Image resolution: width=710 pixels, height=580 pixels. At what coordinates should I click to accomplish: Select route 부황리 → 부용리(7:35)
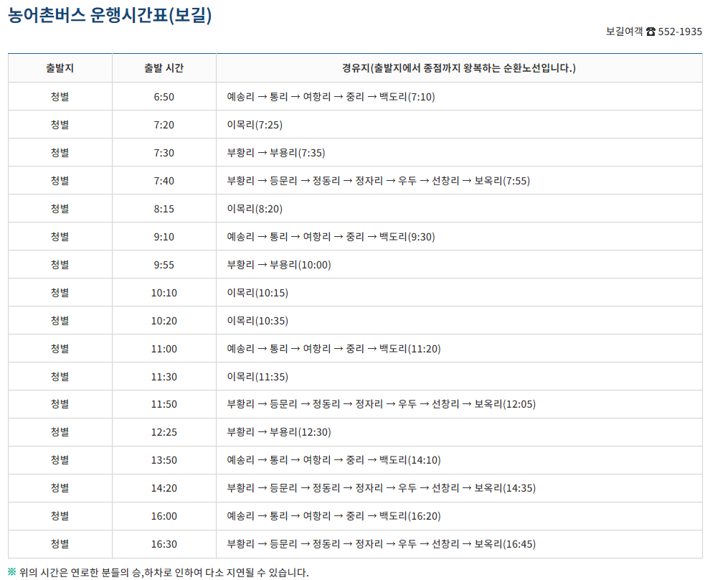click(276, 153)
